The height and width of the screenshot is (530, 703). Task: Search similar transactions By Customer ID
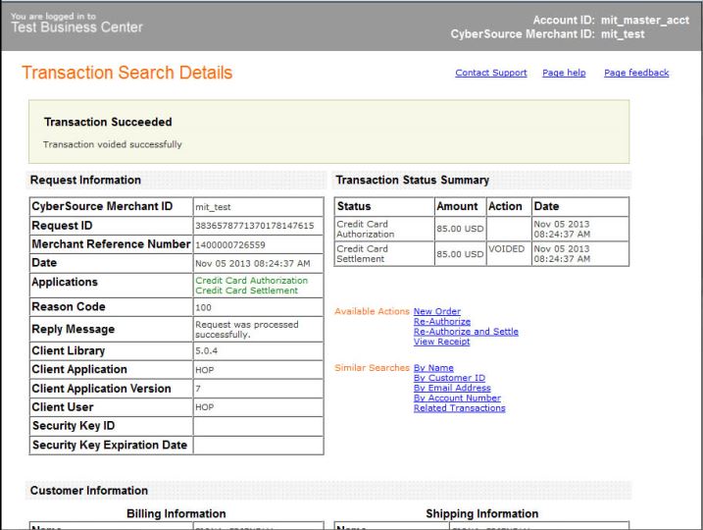pos(449,378)
